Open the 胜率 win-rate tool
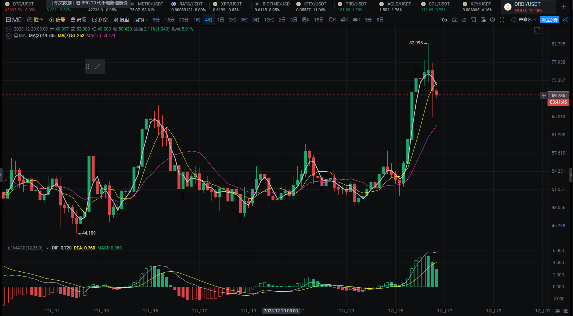 click(x=35, y=20)
